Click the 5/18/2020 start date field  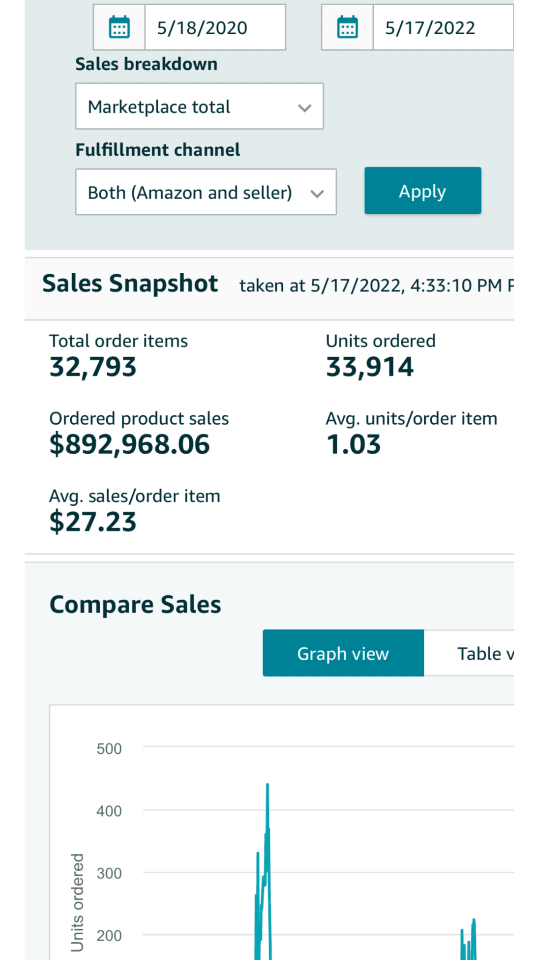(215, 28)
